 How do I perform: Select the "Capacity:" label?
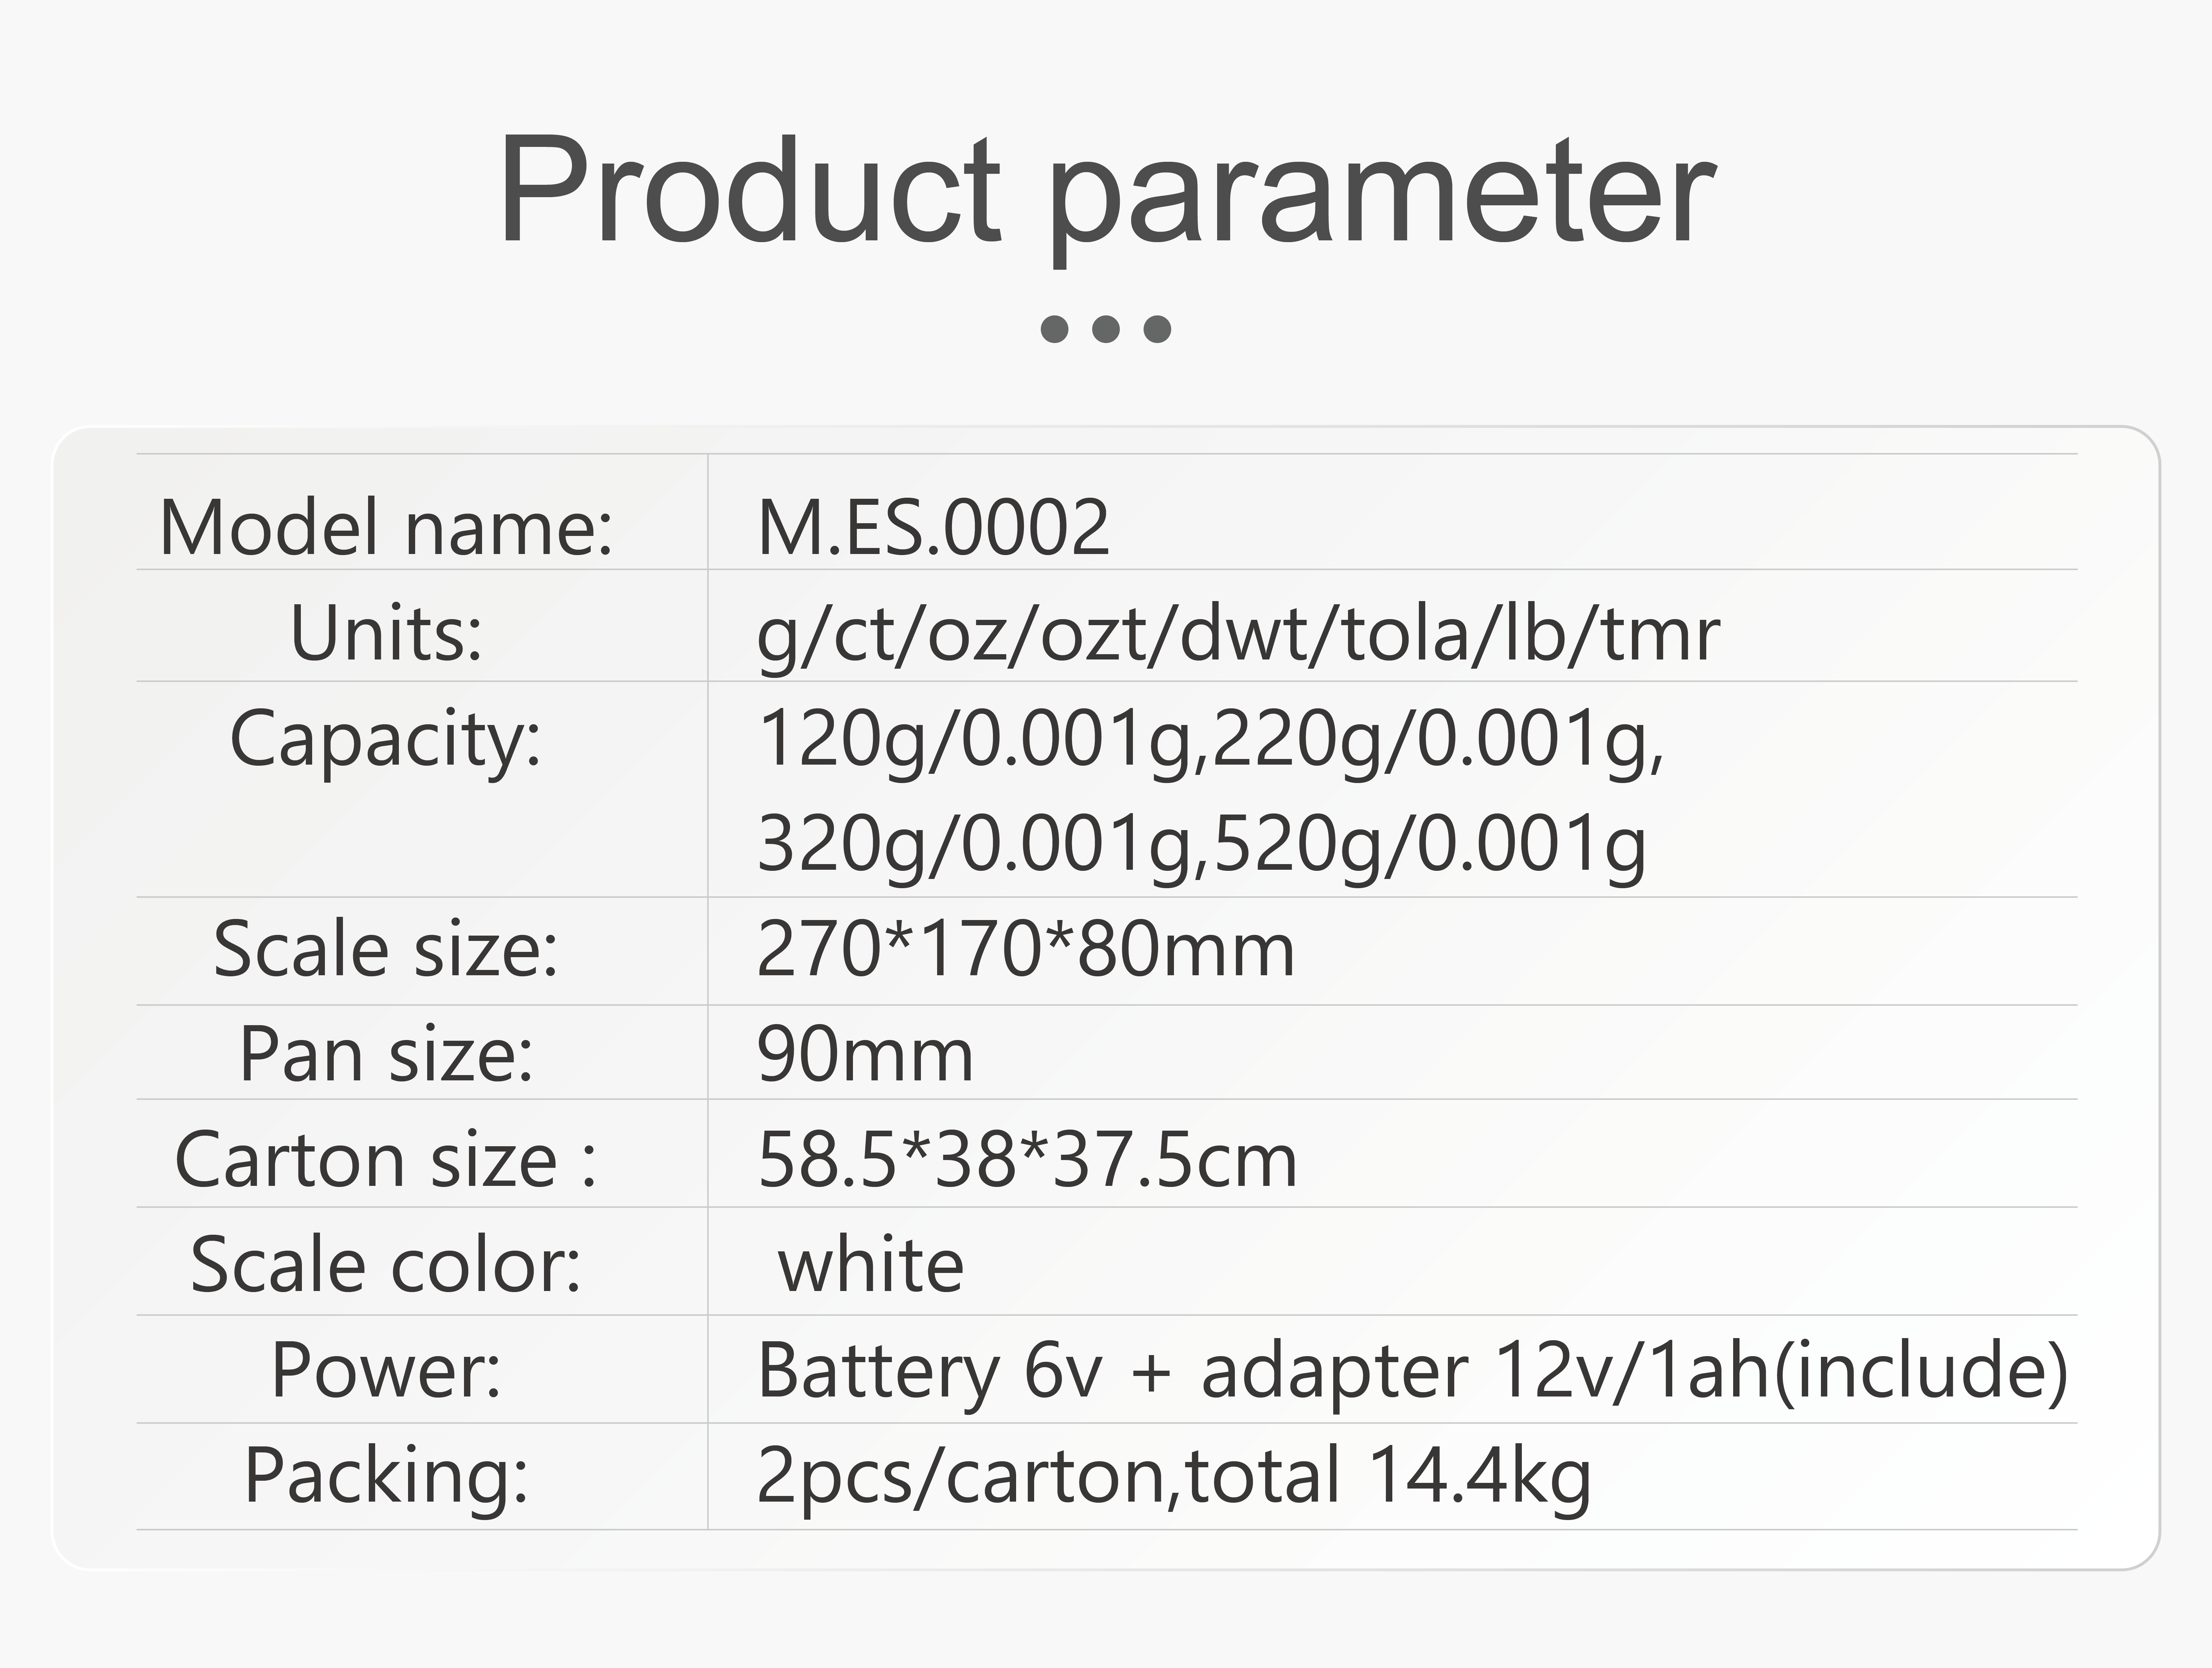pyautogui.click(x=386, y=740)
